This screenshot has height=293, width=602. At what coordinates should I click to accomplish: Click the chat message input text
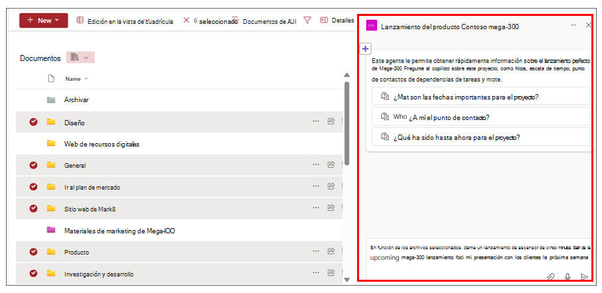tap(479, 253)
